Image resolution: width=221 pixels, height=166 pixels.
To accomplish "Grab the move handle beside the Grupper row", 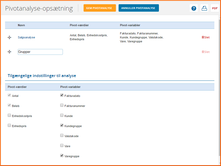I will [9, 52].
